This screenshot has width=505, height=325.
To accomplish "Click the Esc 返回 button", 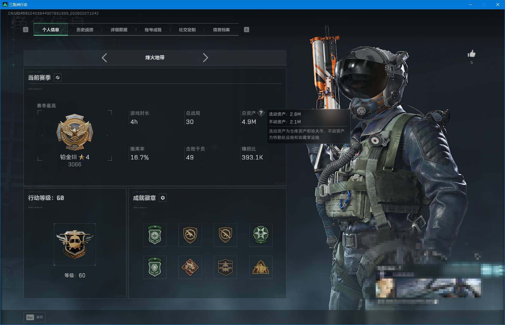I will point(34,317).
